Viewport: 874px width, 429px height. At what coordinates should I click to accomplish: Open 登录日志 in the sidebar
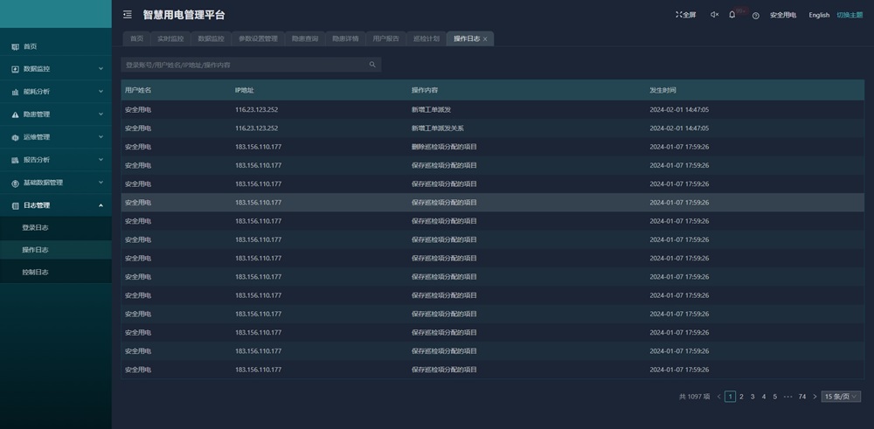pos(35,228)
